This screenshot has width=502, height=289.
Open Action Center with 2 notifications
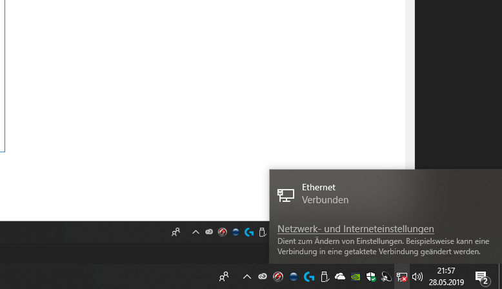point(483,278)
